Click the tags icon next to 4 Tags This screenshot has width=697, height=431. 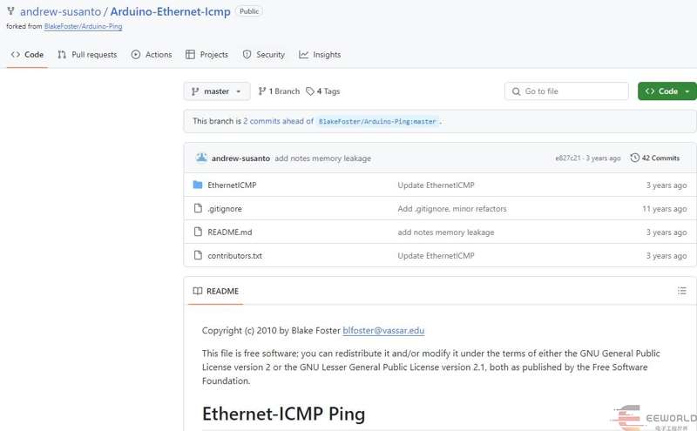coord(310,91)
